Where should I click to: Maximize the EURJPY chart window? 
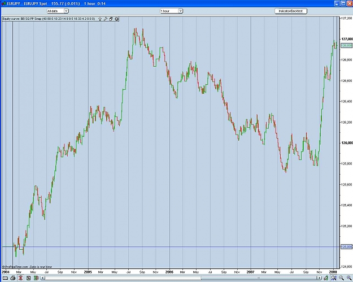click(x=343, y=3)
